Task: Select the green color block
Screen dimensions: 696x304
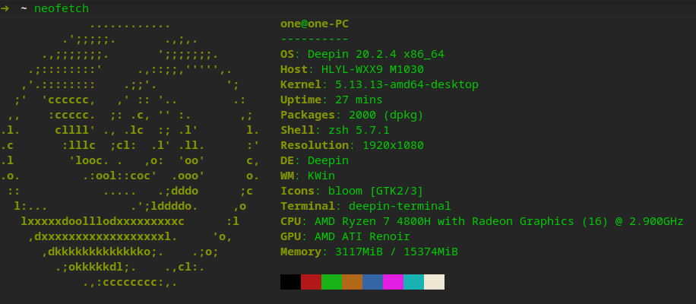Action: (331, 282)
